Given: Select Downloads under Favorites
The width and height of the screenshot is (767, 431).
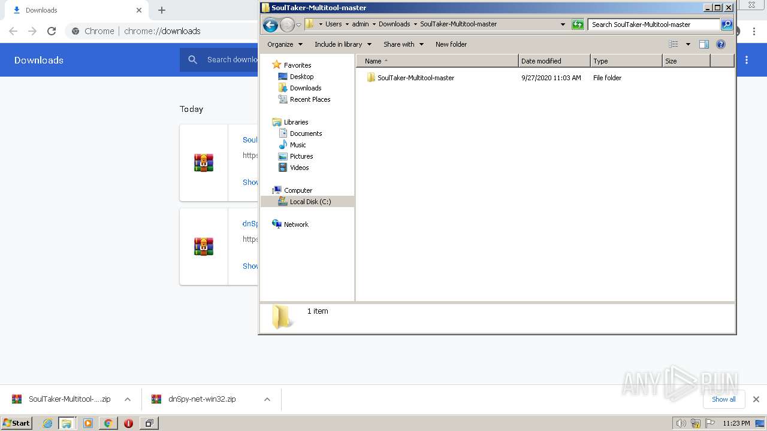Looking at the screenshot, I should coord(300,88).
